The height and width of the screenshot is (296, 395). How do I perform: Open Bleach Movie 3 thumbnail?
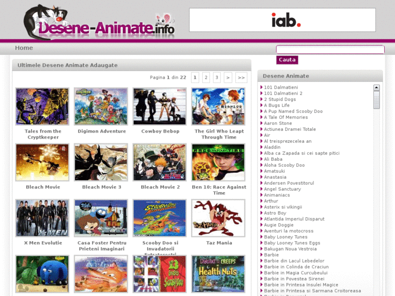point(101,162)
